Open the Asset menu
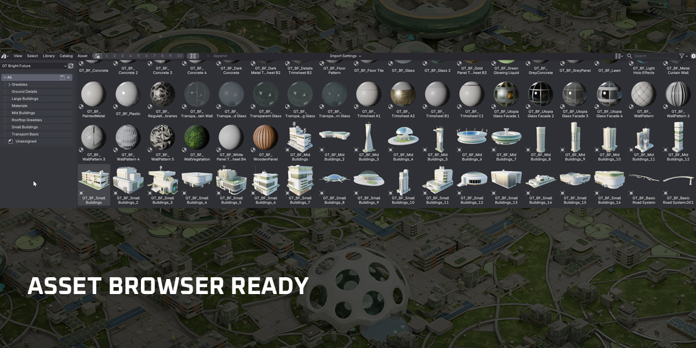The image size is (696, 348). pos(82,56)
